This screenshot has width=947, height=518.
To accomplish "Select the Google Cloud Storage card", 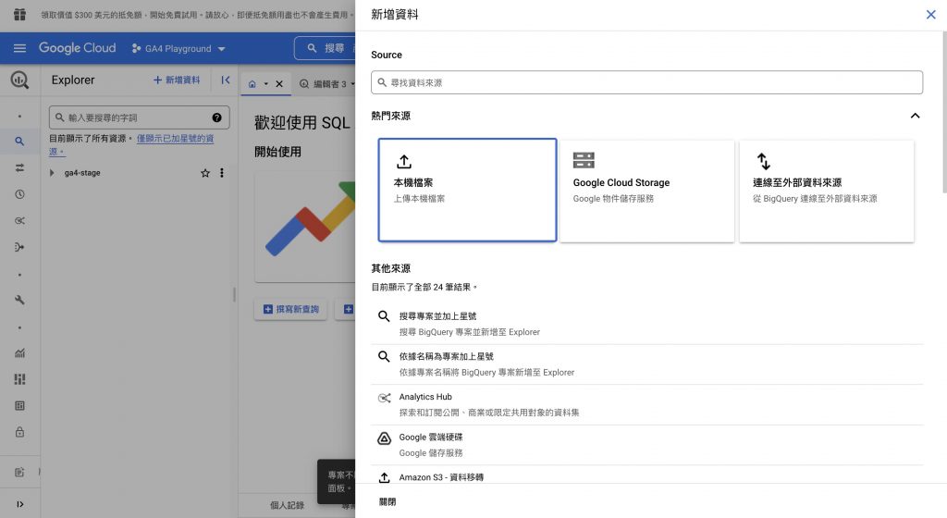I will point(646,191).
